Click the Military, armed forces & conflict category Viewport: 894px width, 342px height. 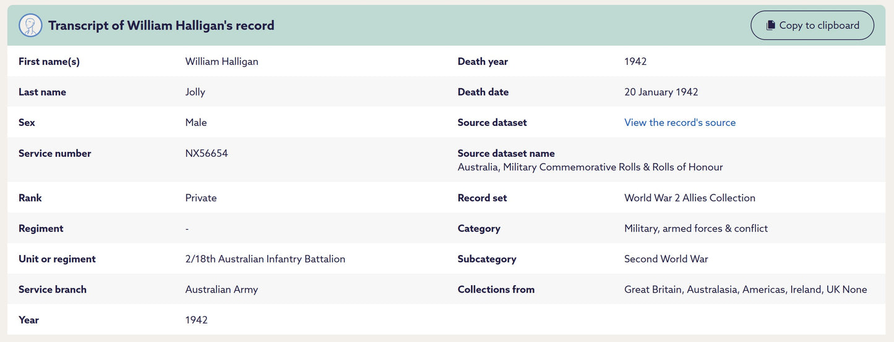click(x=695, y=228)
